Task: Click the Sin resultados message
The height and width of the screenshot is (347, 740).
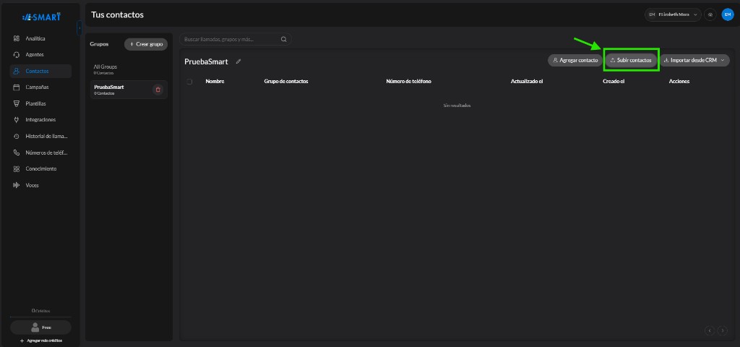Action: 457,106
